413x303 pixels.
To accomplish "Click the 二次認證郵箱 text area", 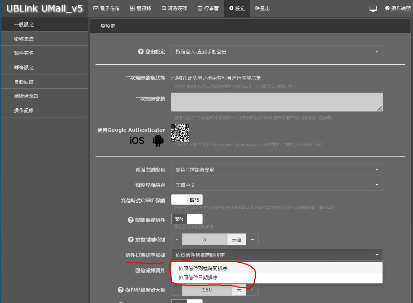I will [x=276, y=102].
